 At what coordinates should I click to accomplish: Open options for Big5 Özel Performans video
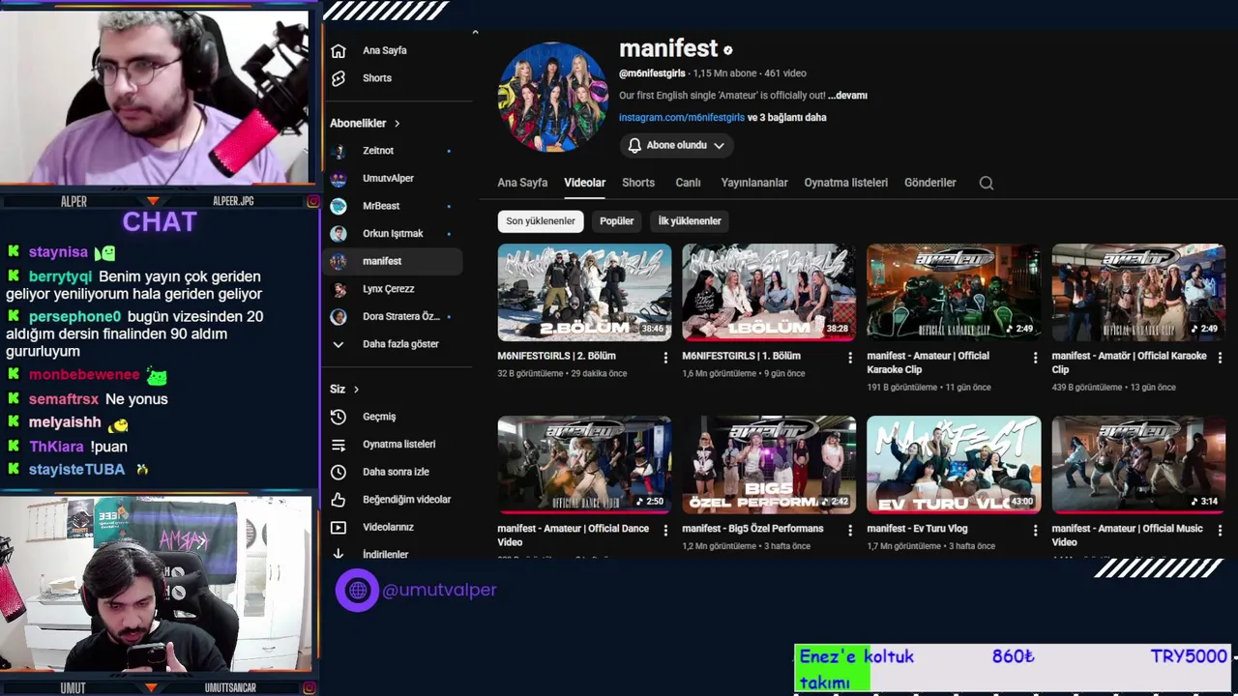click(x=849, y=531)
